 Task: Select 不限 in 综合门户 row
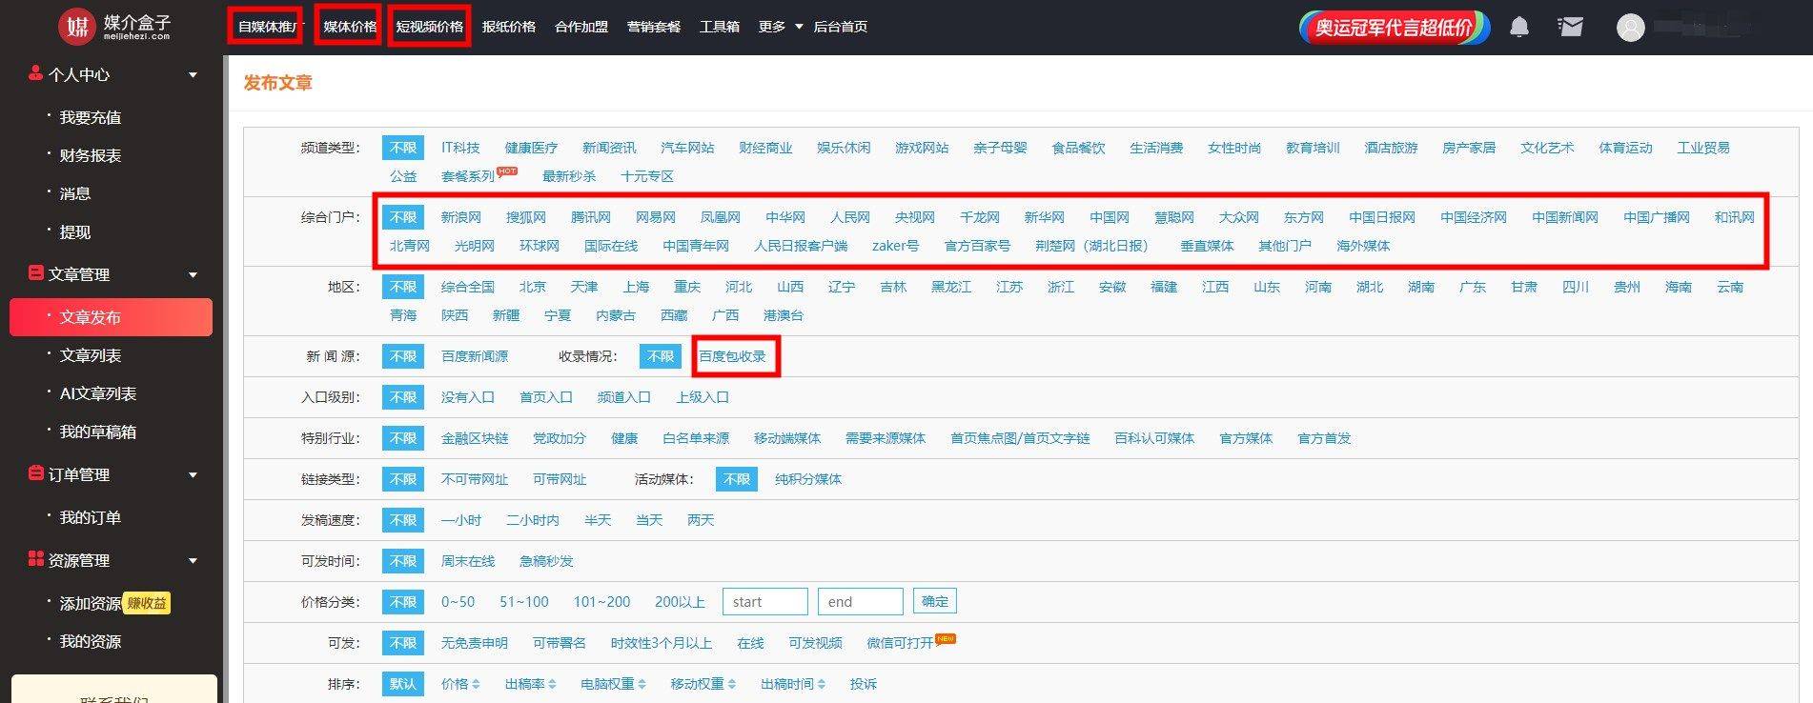403,217
